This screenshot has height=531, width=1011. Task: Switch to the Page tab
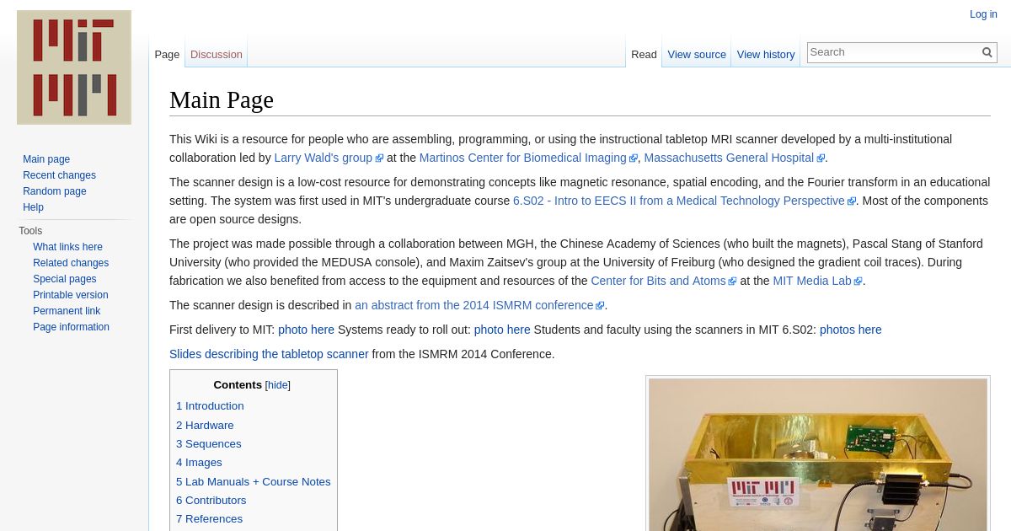167,54
